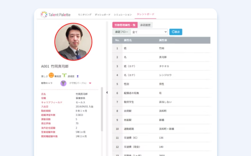251x156 pixels.
Task: Click the 8年1ヶ月 value
Action: click(81, 111)
